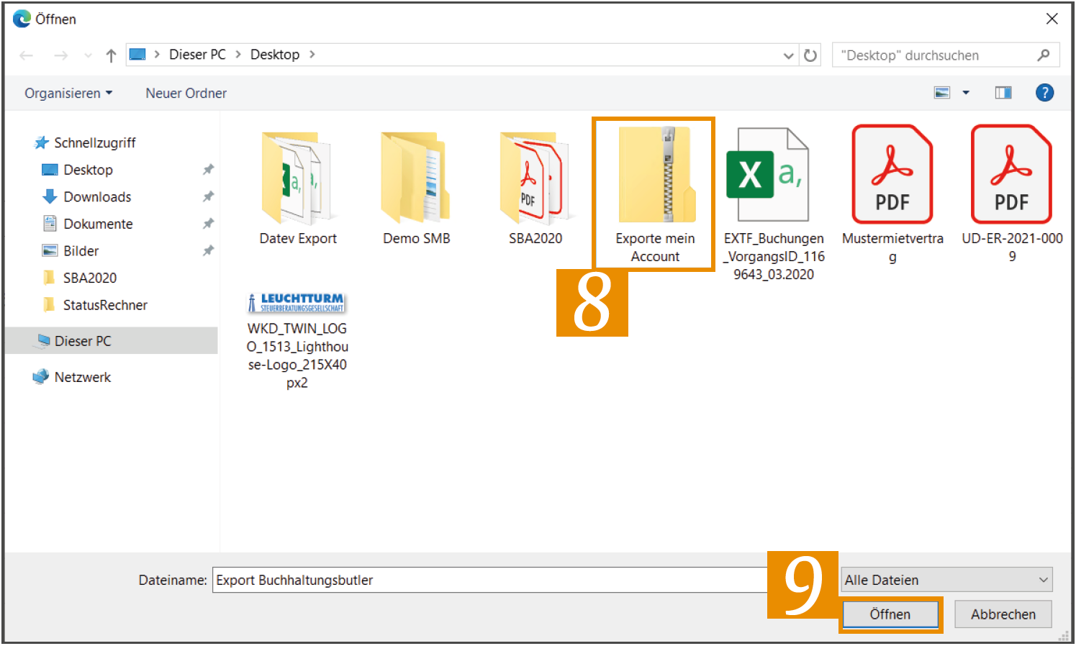Image resolution: width=1076 pixels, height=646 pixels.
Task: Click the Abbrechen button
Action: point(1003,614)
